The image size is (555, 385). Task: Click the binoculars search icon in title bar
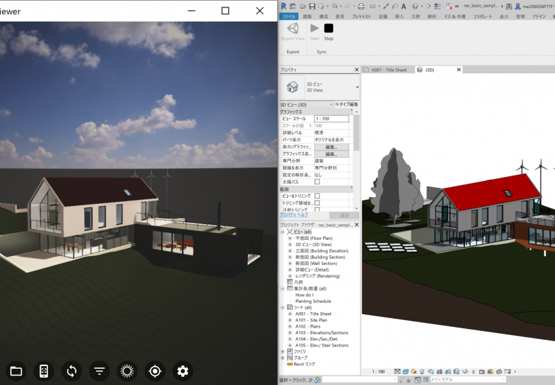tap(508, 6)
